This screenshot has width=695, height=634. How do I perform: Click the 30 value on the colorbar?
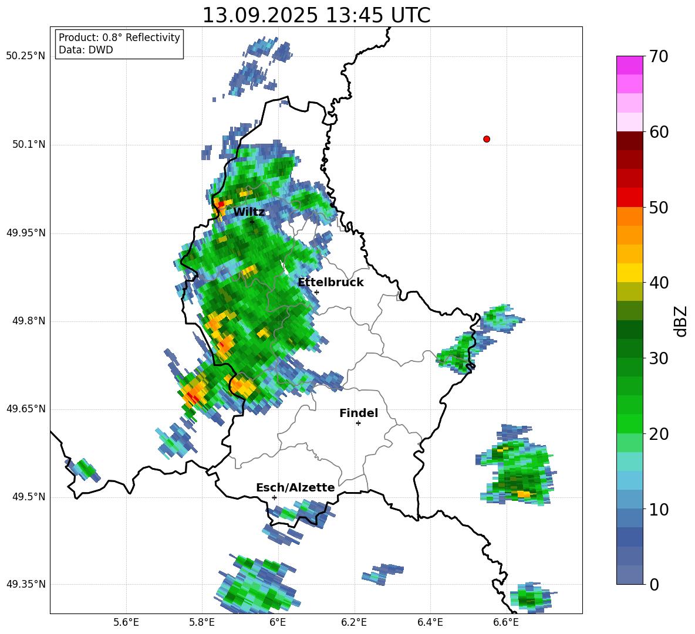click(x=659, y=358)
